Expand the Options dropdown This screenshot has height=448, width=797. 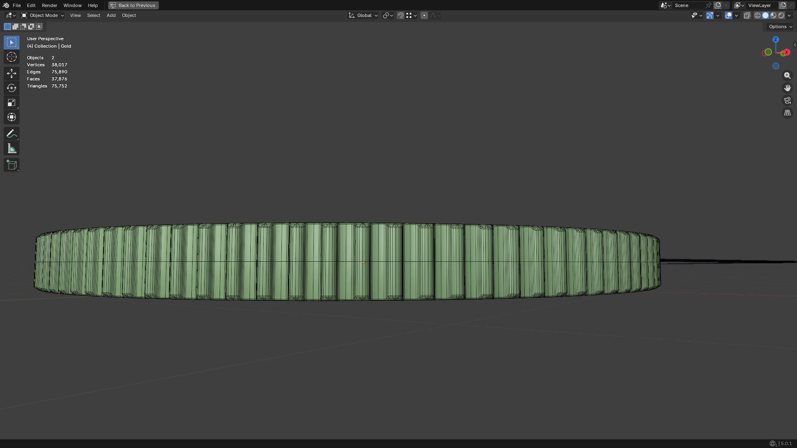780,27
